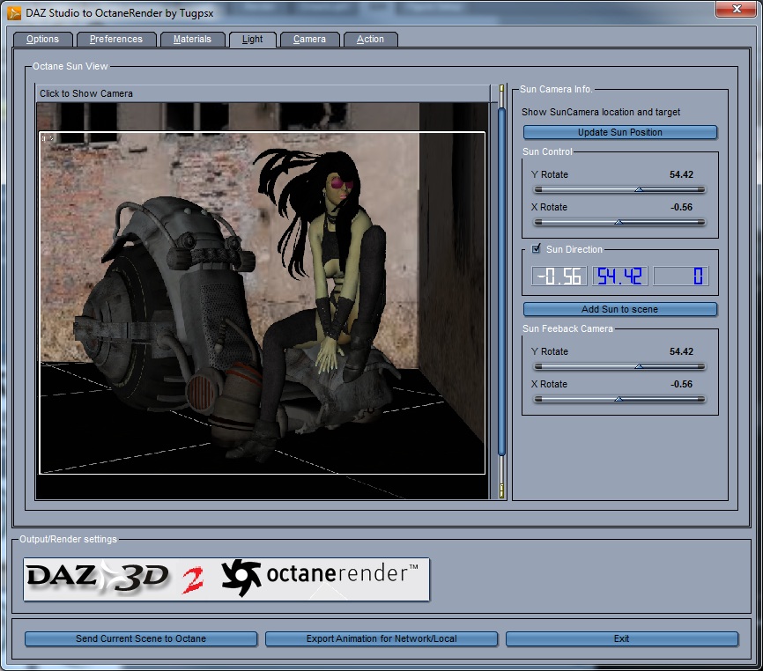This screenshot has width=763, height=671.
Task: Click Show SunCamera location and target text
Action: point(601,113)
